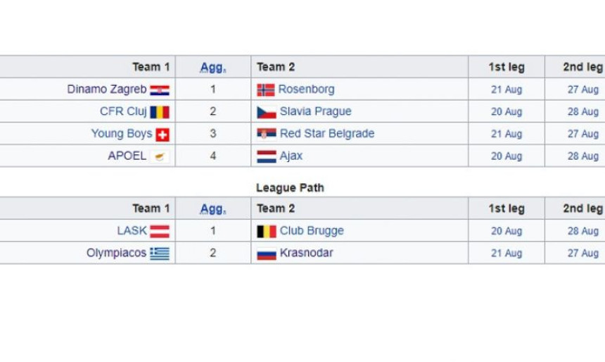Open the Olympiacos team link
This screenshot has width=605, height=362.
pyautogui.click(x=116, y=253)
